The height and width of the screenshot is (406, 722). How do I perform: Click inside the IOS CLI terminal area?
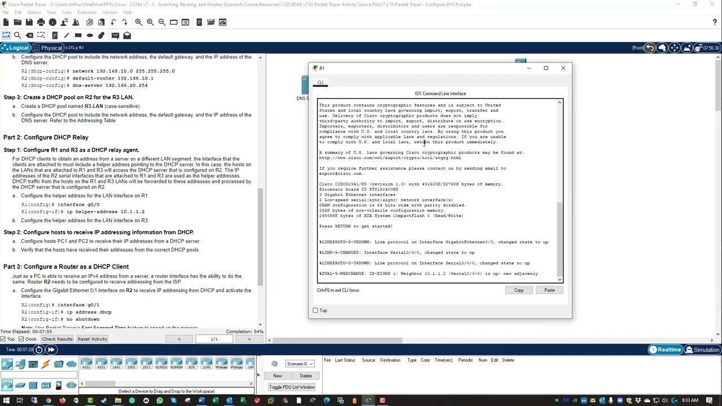(438, 191)
